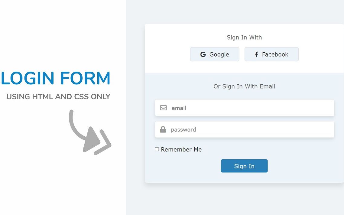The height and width of the screenshot is (215, 344).
Task: Click the email placeholder text
Action: [x=179, y=108]
